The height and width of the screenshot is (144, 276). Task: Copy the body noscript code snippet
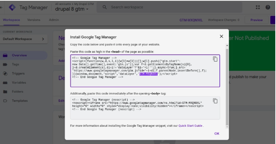pos(215,101)
